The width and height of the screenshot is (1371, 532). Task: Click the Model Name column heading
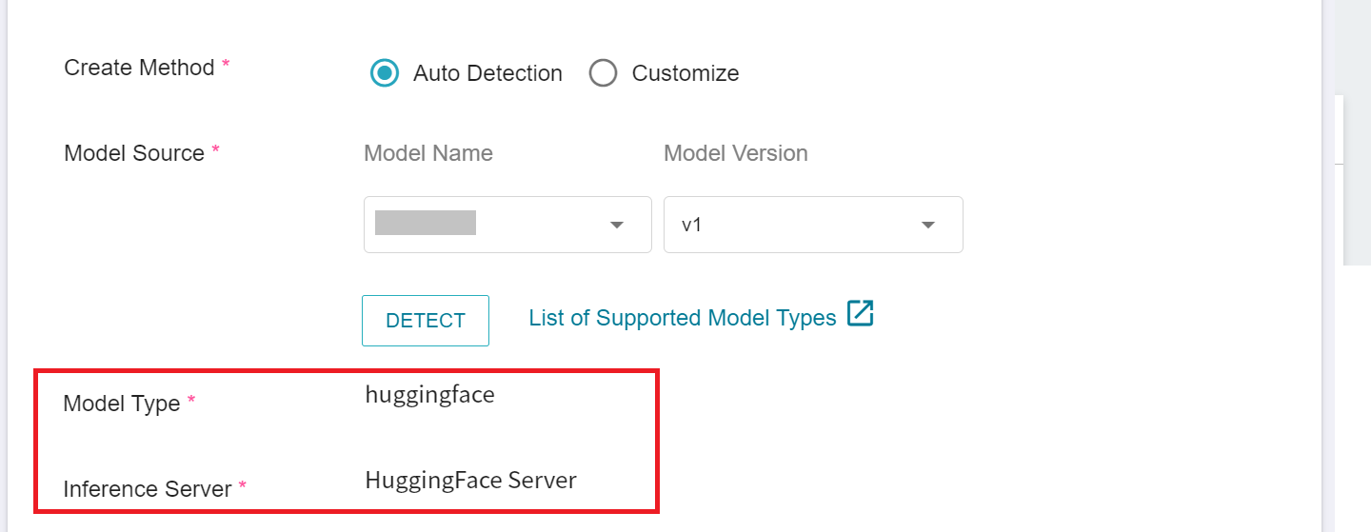[428, 153]
